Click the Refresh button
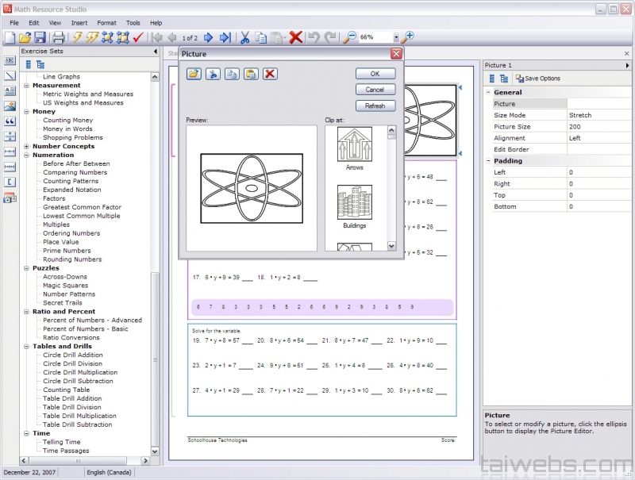635x480 pixels. click(375, 106)
